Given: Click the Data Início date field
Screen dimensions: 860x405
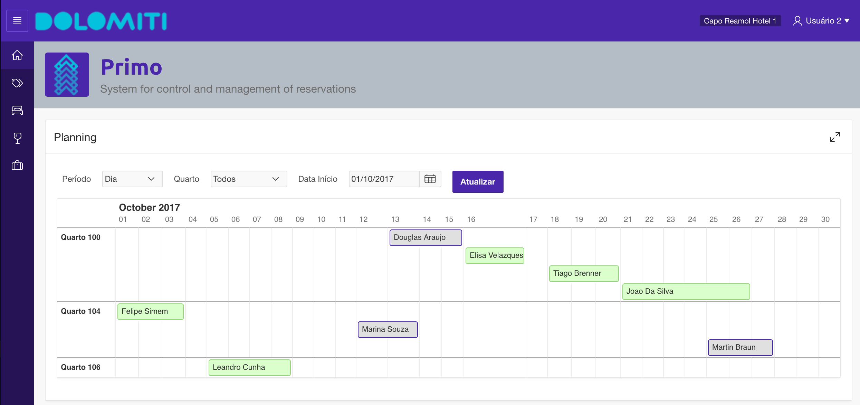Looking at the screenshot, I should coord(384,179).
